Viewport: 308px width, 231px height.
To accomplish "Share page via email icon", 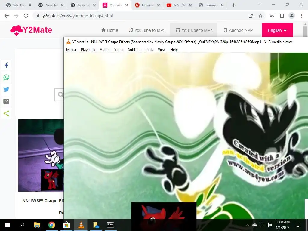I will point(6,101).
